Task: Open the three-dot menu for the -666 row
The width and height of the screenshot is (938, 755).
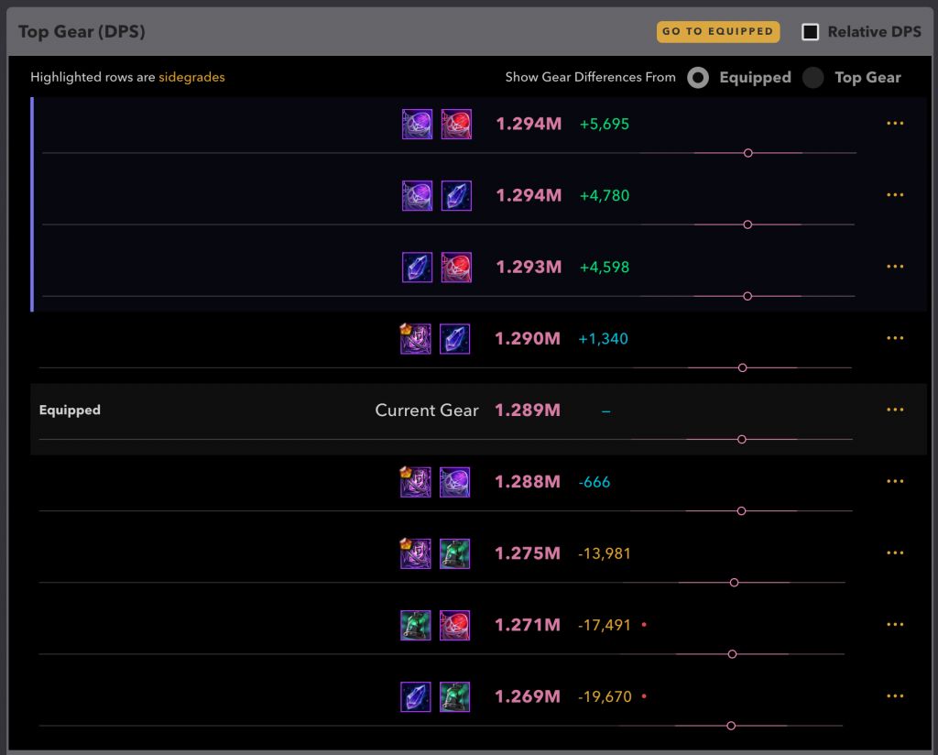Action: pos(895,481)
